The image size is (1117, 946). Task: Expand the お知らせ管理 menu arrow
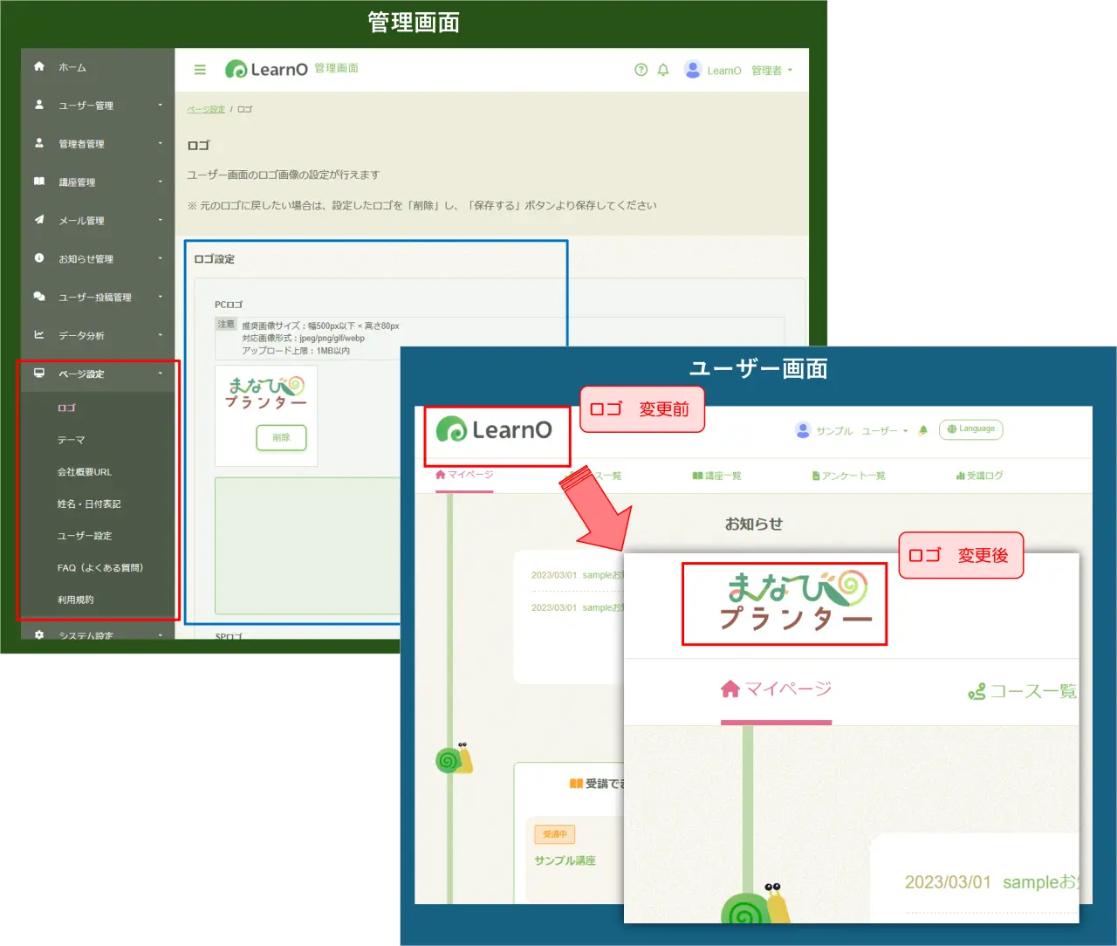(161, 258)
